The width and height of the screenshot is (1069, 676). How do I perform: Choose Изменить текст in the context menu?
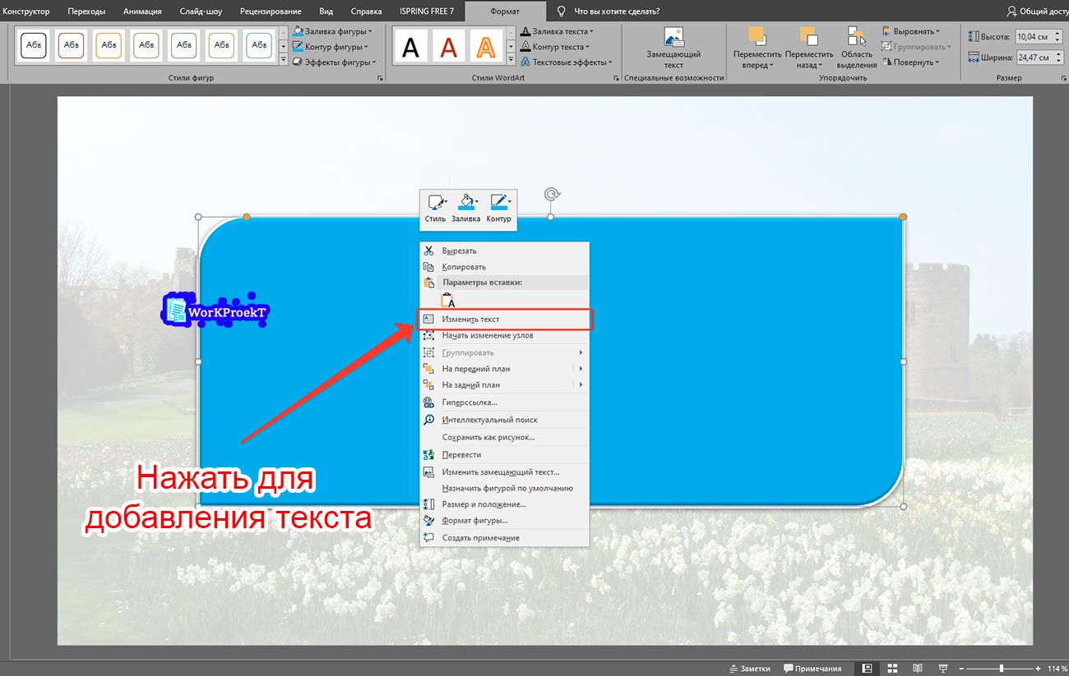470,319
